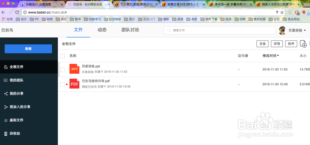Click the blue 新建 button
The width and height of the screenshot is (310, 145).
coord(28,49)
